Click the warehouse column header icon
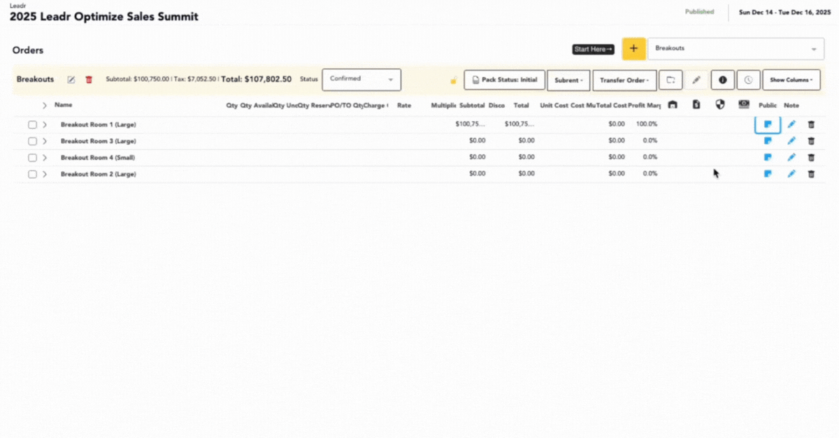Image resolution: width=839 pixels, height=438 pixels. coord(673,105)
